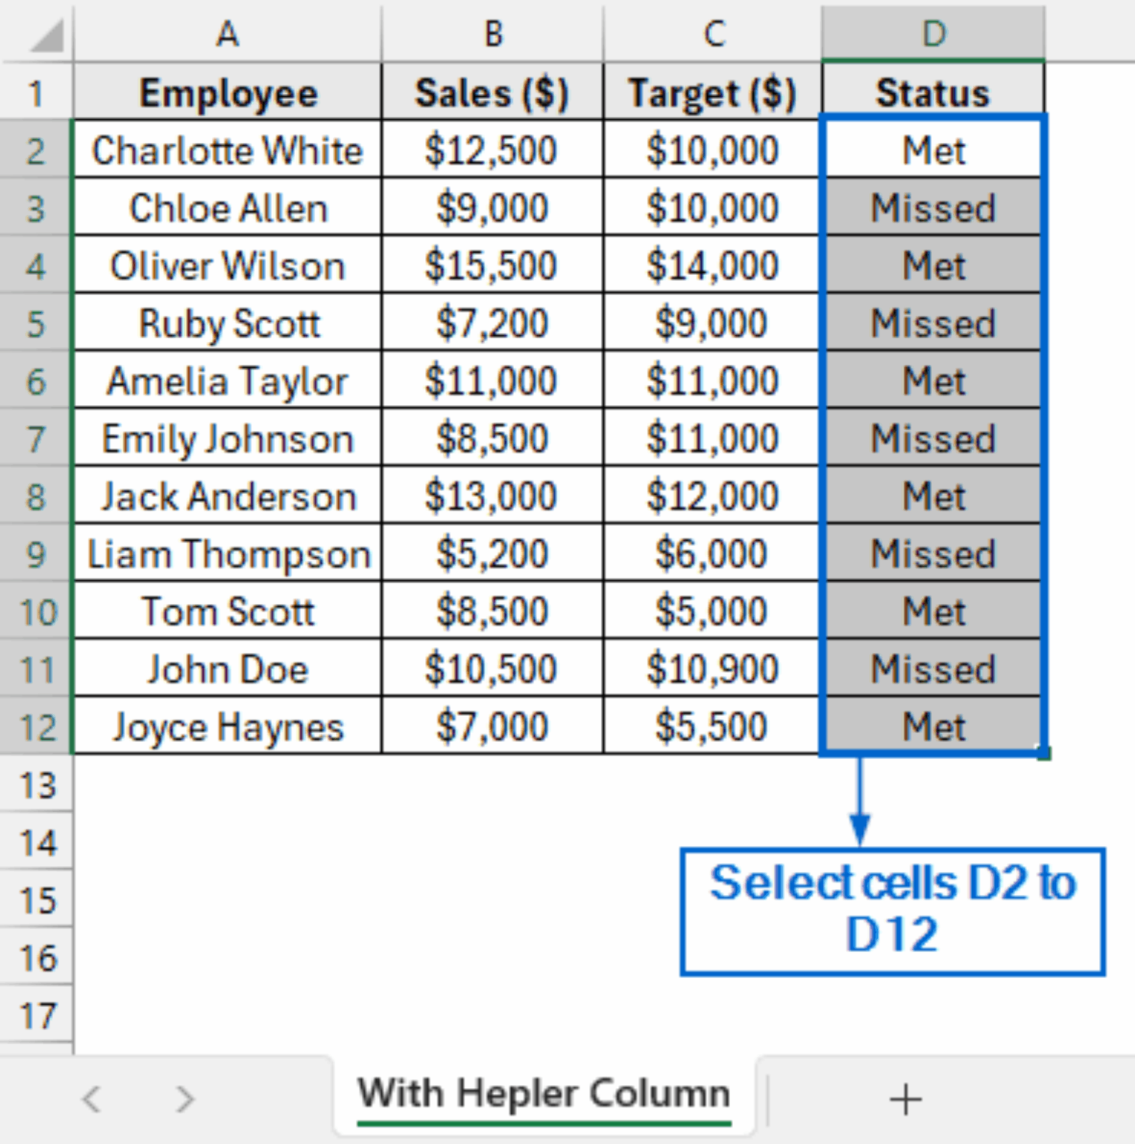Click the new sheet plus icon

906,1097
